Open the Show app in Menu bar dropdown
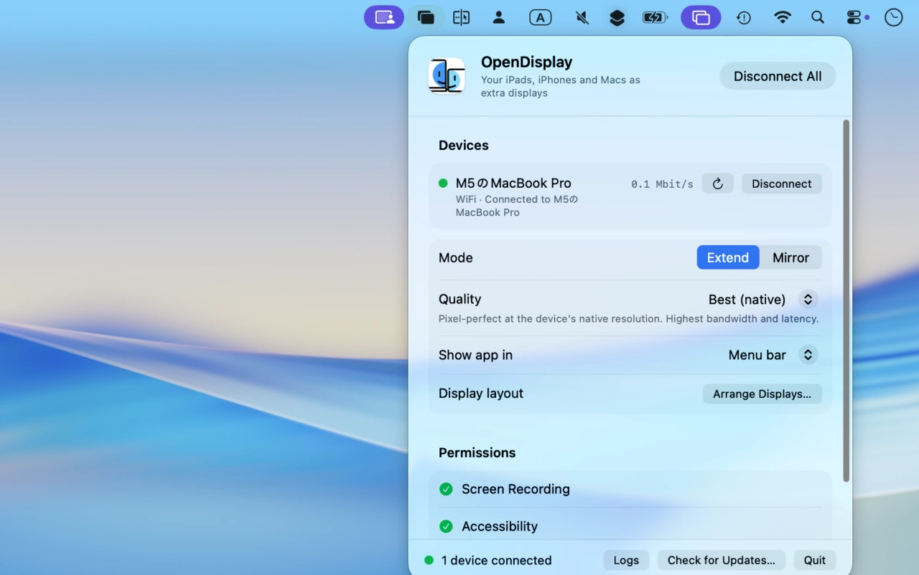 pos(773,355)
